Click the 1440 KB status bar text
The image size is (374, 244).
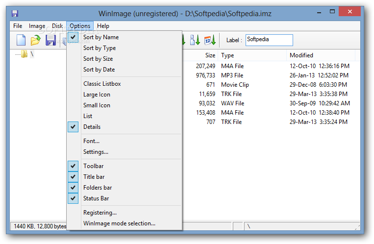click(40, 226)
